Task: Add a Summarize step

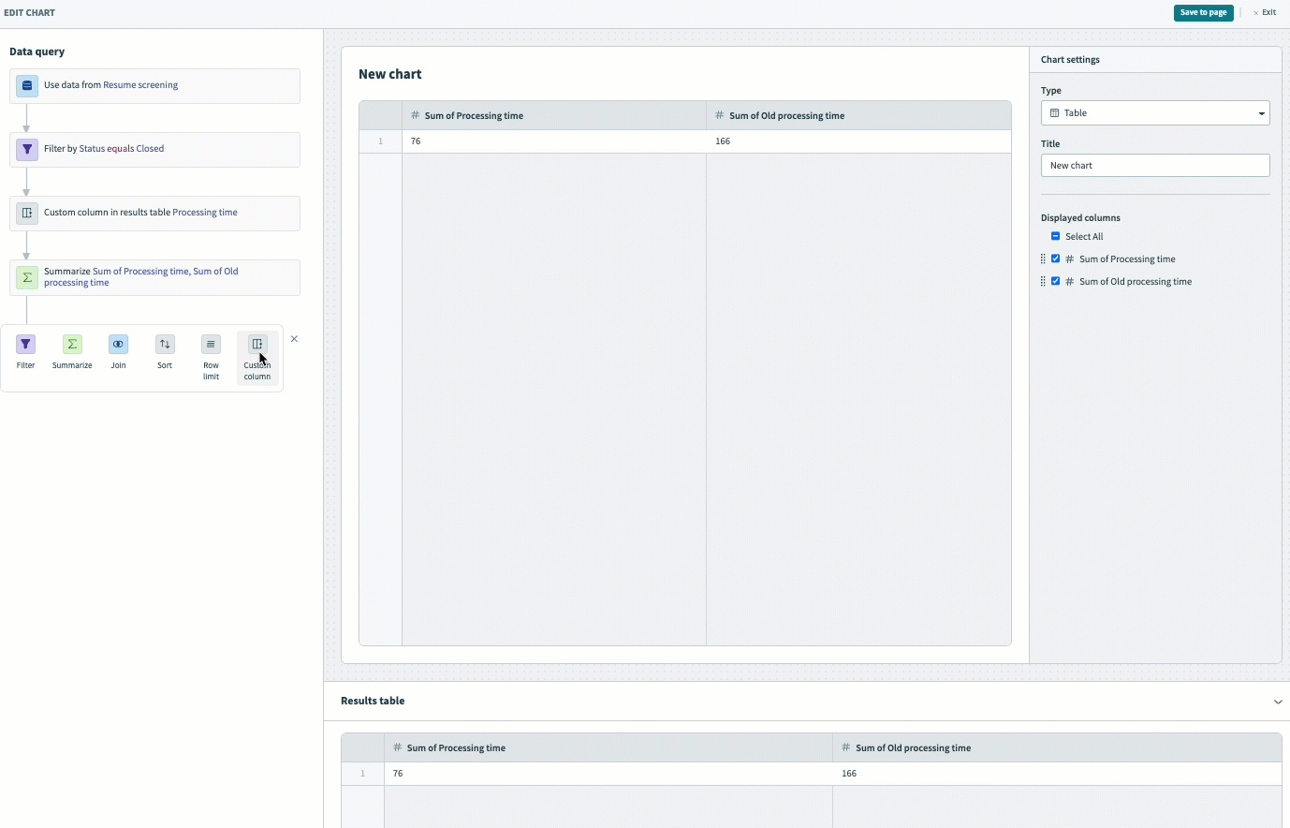Action: (72, 345)
